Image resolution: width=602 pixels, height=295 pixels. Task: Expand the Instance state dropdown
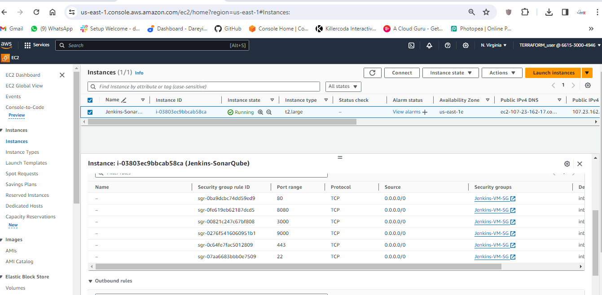[451, 73]
